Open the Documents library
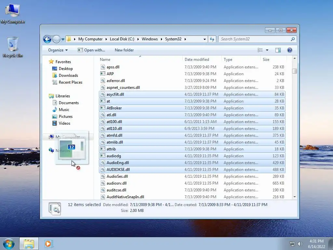Image resolution: width=333 pixels, height=250 pixels. pyautogui.click(x=69, y=103)
